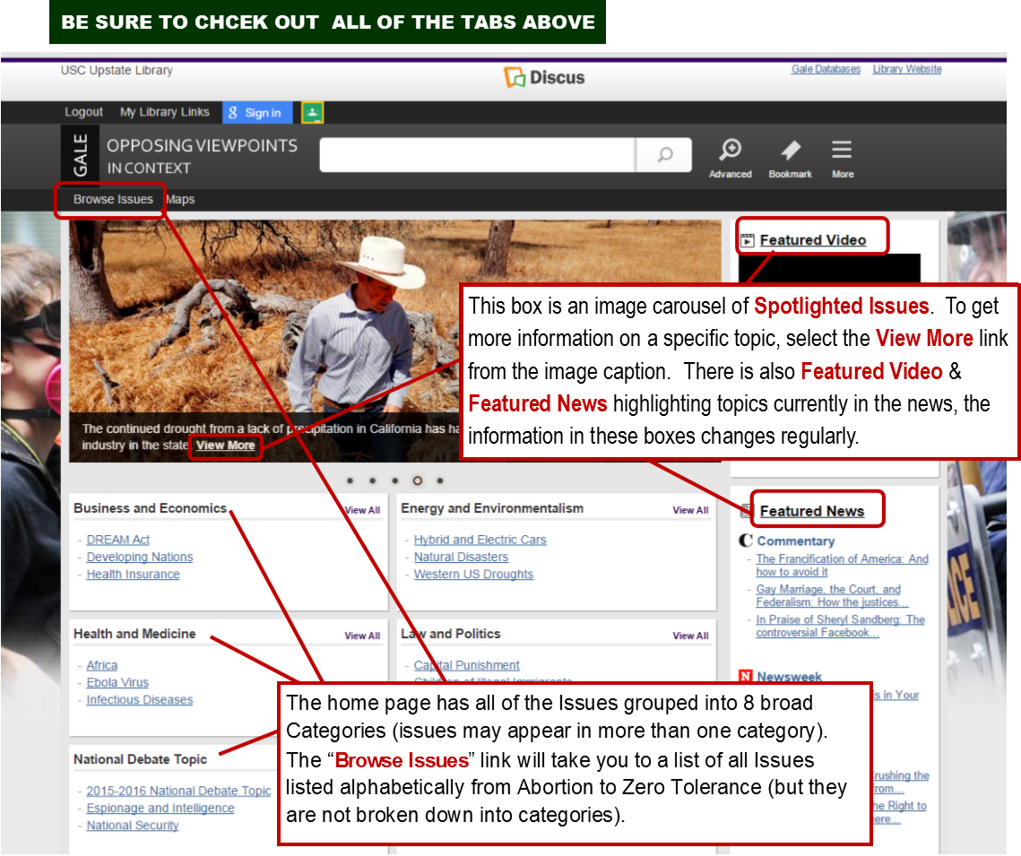Open the Gale Databases link
Image resolution: width=1021 pixels, height=856 pixels.
pyautogui.click(x=826, y=69)
